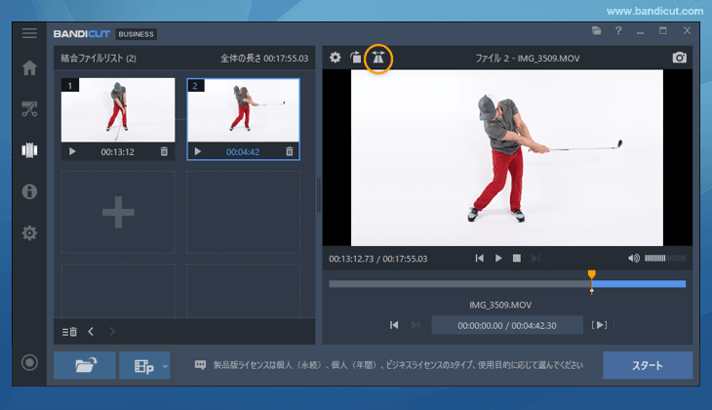Clear the join list with the list-trash icon
This screenshot has height=410, width=712.
69,332
